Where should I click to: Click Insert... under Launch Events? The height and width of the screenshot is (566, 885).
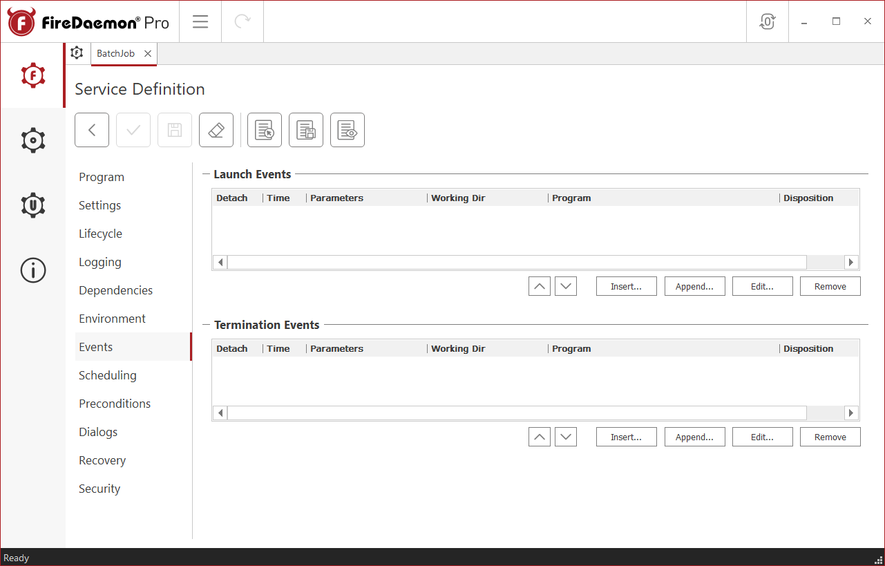coord(627,286)
